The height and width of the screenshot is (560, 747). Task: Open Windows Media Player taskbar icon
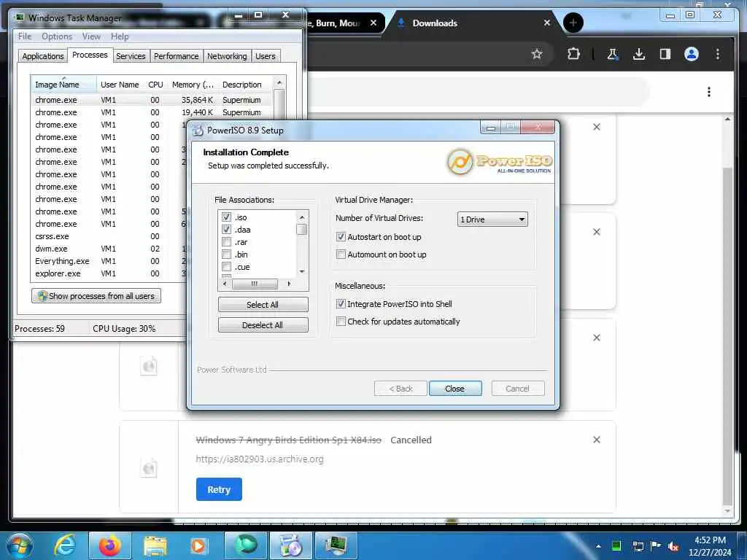198,545
